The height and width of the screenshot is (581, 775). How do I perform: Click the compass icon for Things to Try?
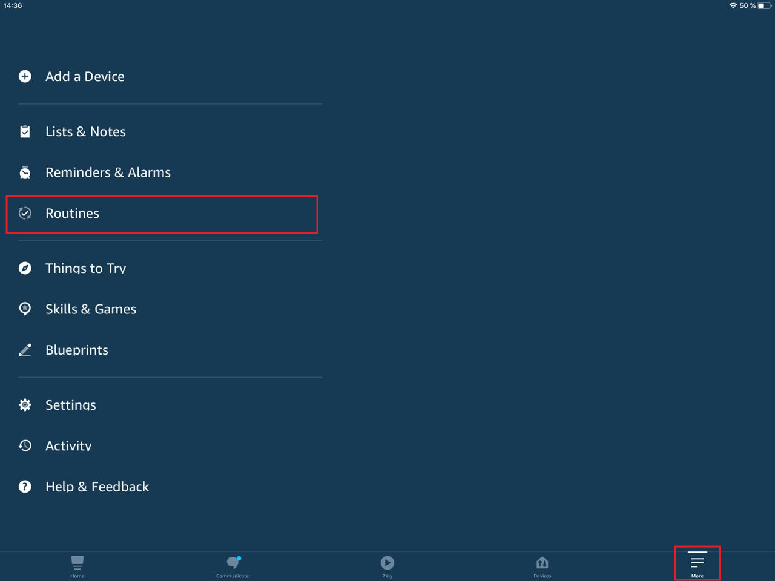(x=25, y=268)
